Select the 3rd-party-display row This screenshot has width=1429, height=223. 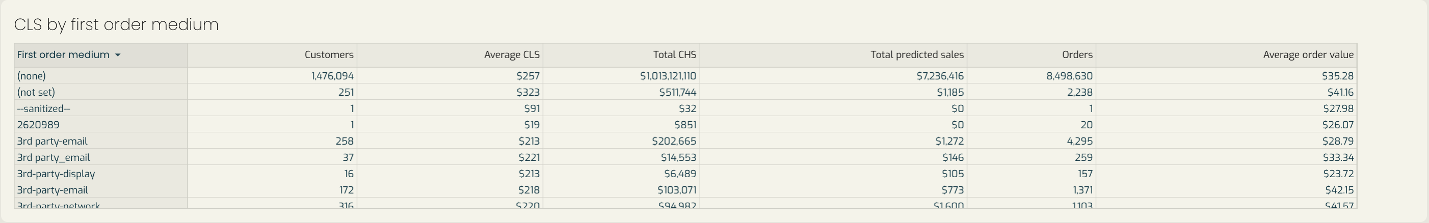[685, 174]
